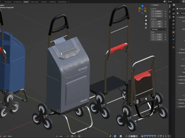The image size is (185, 138).
Task: Toggle lock on Location Z
Action: [x=165, y=16]
